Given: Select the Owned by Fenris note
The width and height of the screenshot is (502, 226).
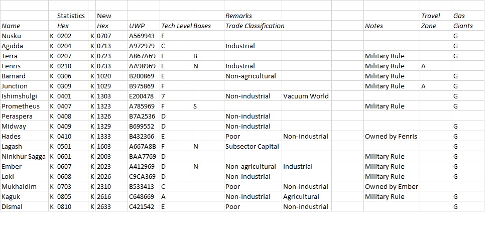Looking at the screenshot, I should [392, 137].
